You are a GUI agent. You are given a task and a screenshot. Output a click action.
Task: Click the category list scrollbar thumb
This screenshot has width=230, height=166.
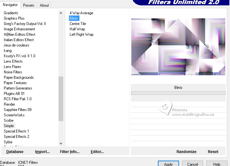coord(61,99)
